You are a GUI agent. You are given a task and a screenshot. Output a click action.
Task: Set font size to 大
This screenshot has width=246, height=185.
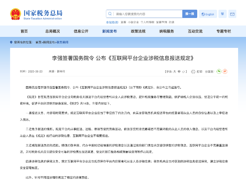tap(175, 72)
